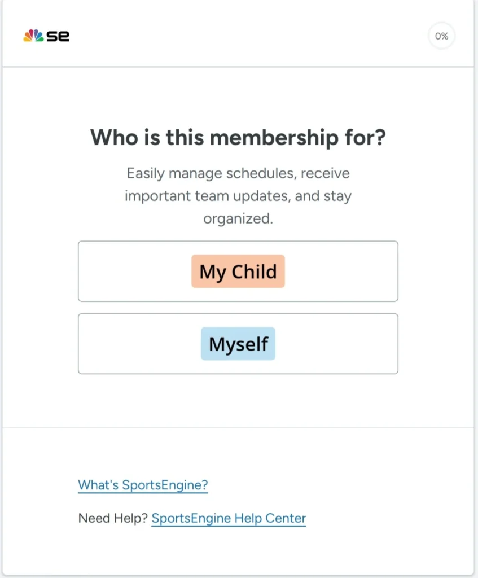Select the Myself membership option
Viewport: 478px width, 578px height.
click(238, 344)
